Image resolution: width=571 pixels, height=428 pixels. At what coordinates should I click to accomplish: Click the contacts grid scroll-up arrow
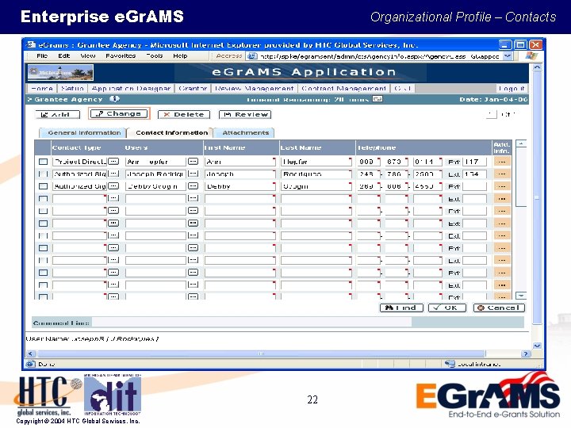pos(521,143)
